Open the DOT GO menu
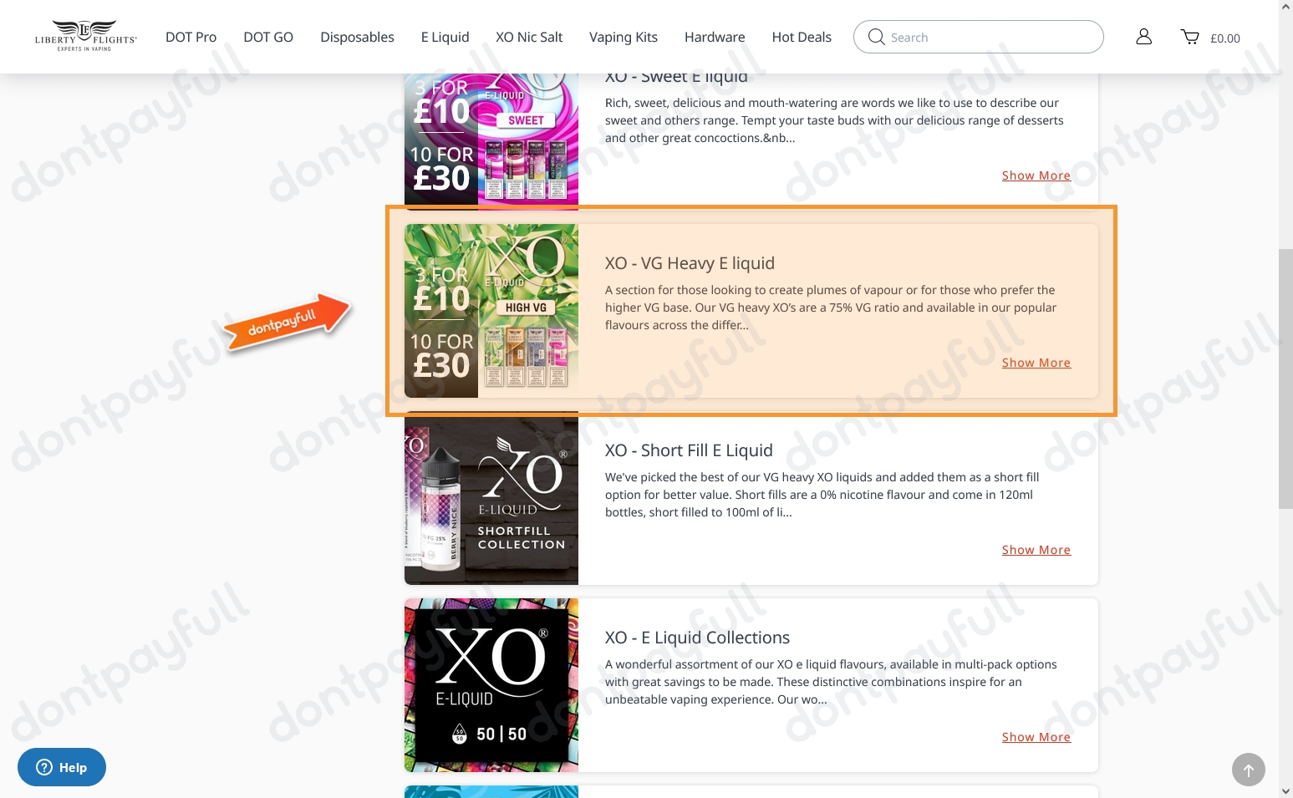The height and width of the screenshot is (798, 1293). pos(268,37)
